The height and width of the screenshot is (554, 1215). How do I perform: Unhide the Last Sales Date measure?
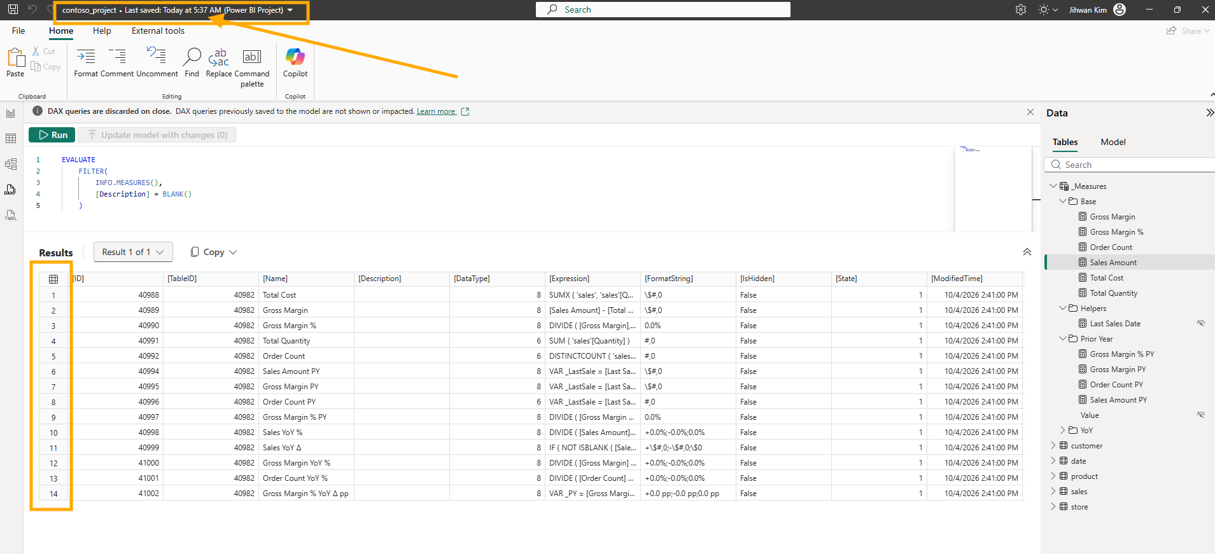1201,323
